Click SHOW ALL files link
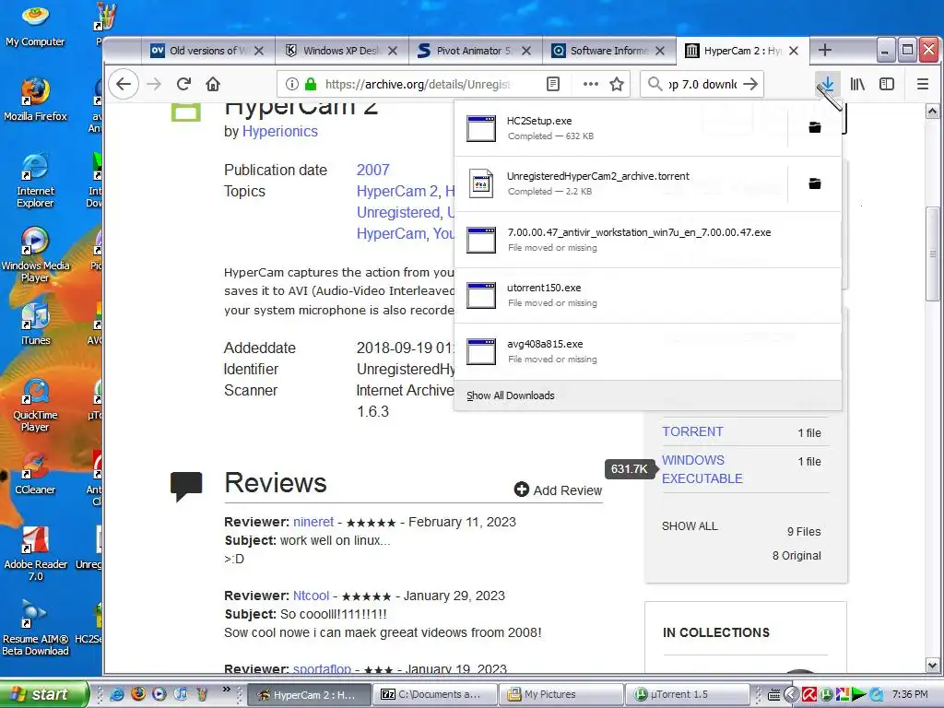The height and width of the screenshot is (708, 944). click(x=690, y=526)
